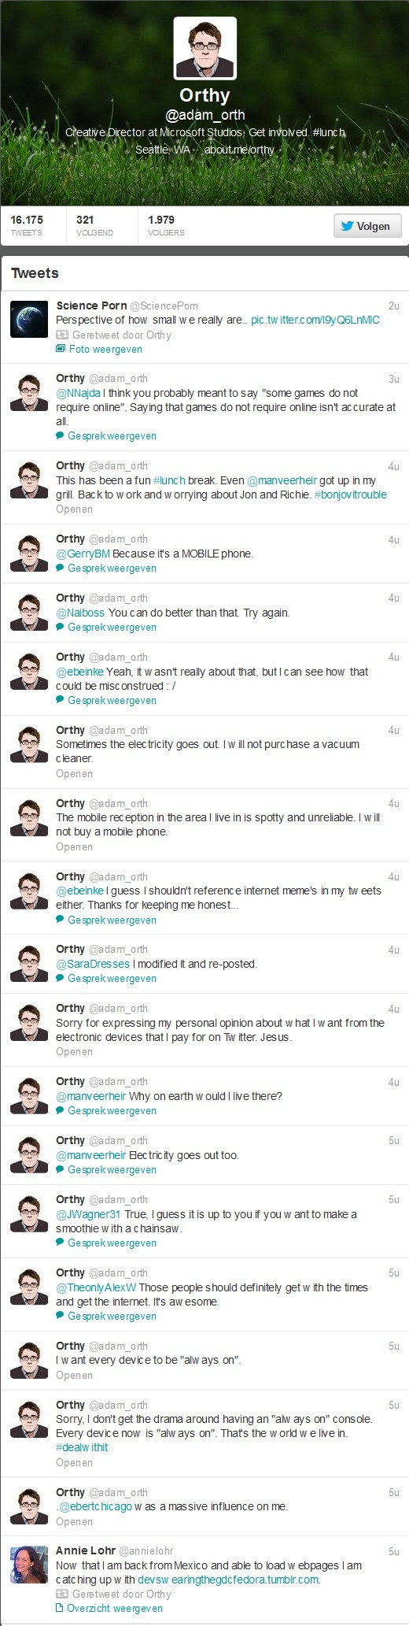Click conversation bubble icon on @GerryBM tweet
The height and width of the screenshot is (1626, 409).
(61, 569)
